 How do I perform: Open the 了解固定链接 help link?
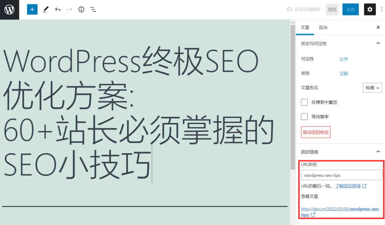tap(348, 186)
